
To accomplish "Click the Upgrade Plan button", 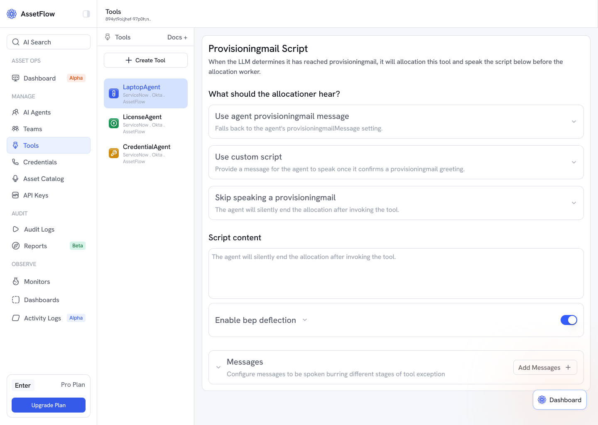I will [49, 405].
